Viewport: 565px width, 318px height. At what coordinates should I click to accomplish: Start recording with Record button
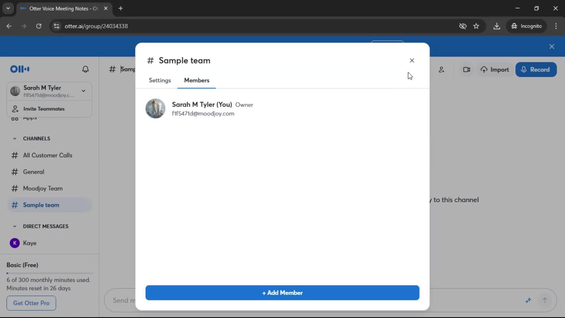click(x=536, y=70)
